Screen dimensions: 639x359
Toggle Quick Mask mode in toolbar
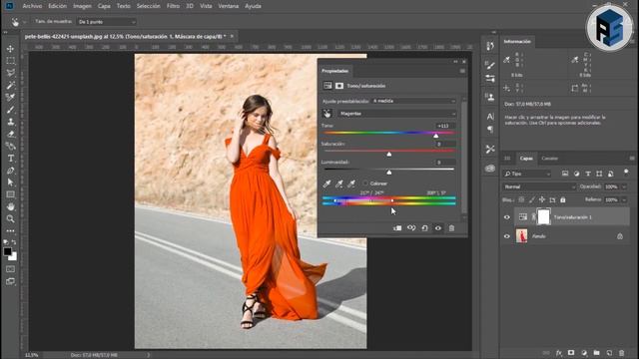(x=11, y=269)
